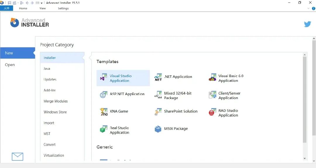Click the Real Studio Application cube icon

coord(104,129)
